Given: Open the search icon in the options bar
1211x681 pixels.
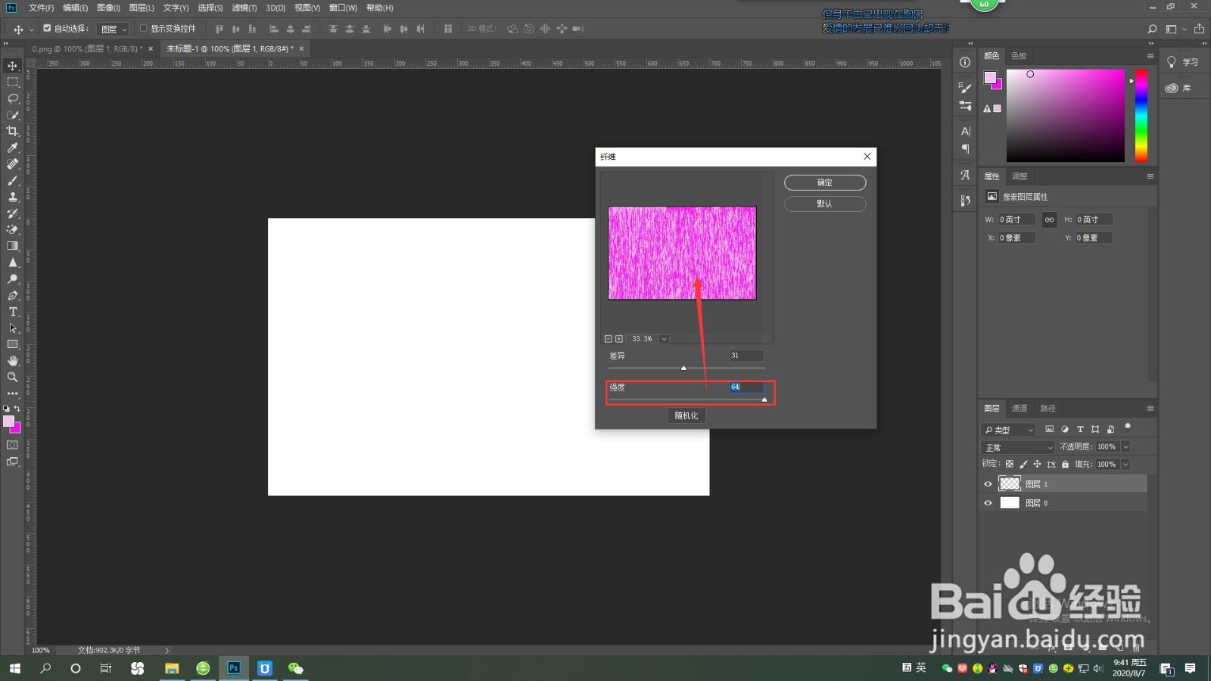Looking at the screenshot, I should coord(1152,29).
